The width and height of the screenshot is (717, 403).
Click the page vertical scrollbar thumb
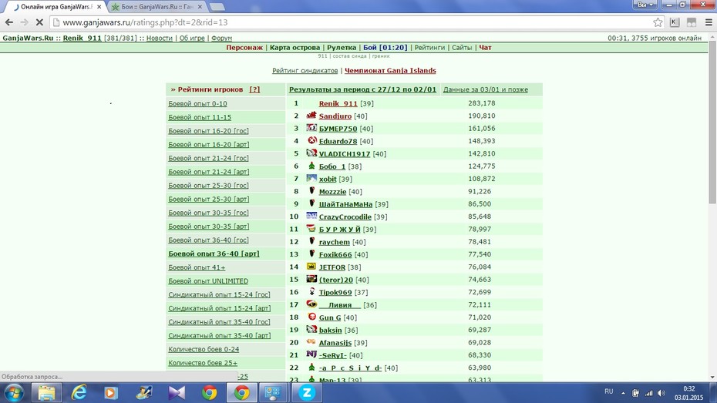tap(712, 121)
